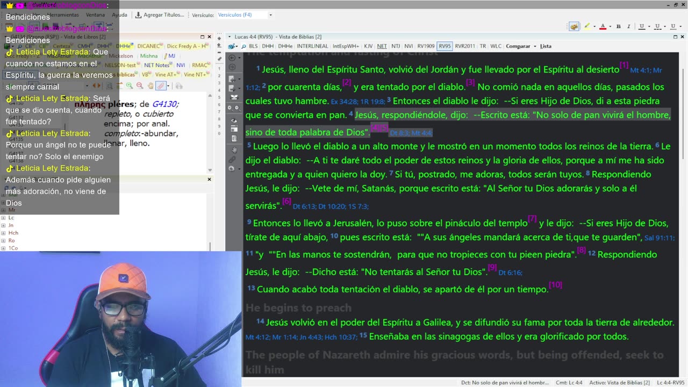Viewport: 688px width, 387px height.
Task: Open the gear settings icon in Bible view sidebar
Action: pos(232,169)
